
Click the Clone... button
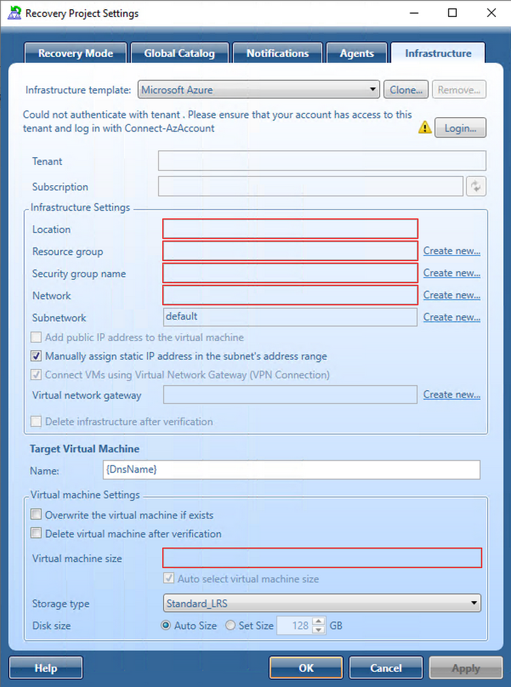tap(406, 90)
